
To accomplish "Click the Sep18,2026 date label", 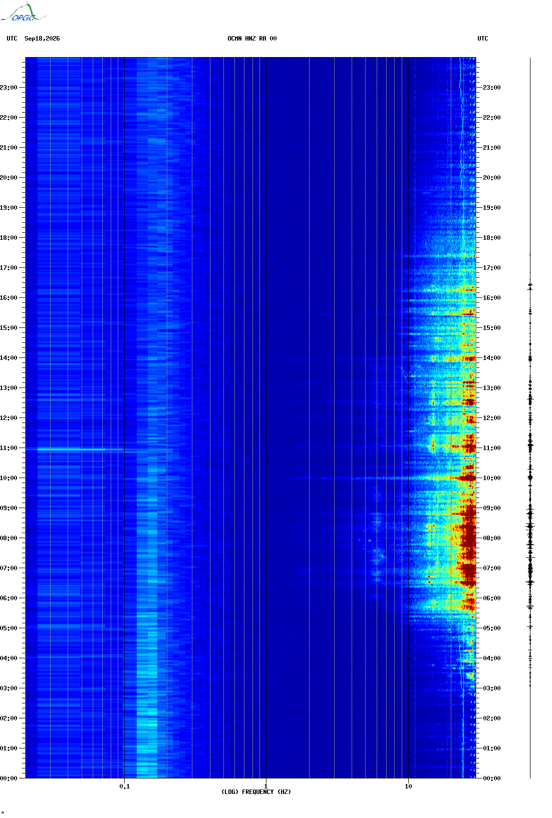I will 42,39.
